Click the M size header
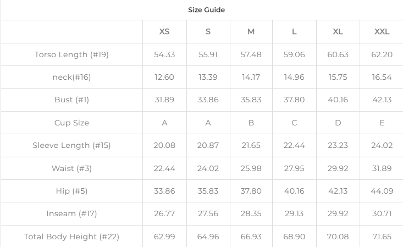 [x=251, y=31]
